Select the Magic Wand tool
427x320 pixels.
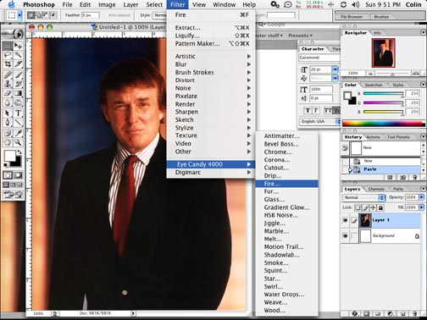(18, 55)
